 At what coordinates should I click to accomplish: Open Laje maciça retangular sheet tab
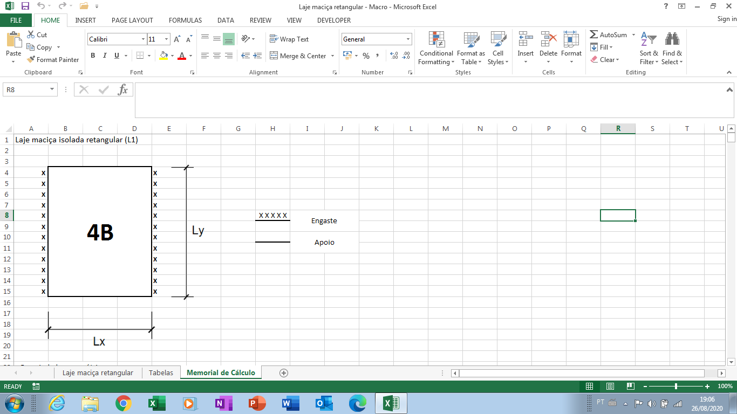[x=98, y=372]
